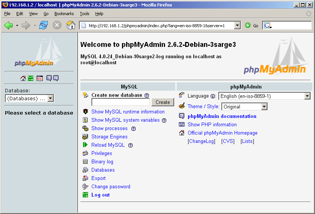Click help icon beside Create new database
The image size is (315, 214).
point(147,95)
